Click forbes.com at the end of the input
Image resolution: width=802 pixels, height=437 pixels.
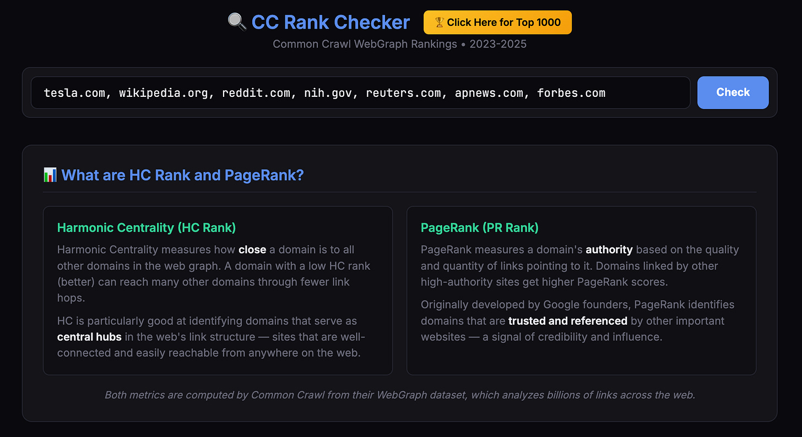(571, 92)
